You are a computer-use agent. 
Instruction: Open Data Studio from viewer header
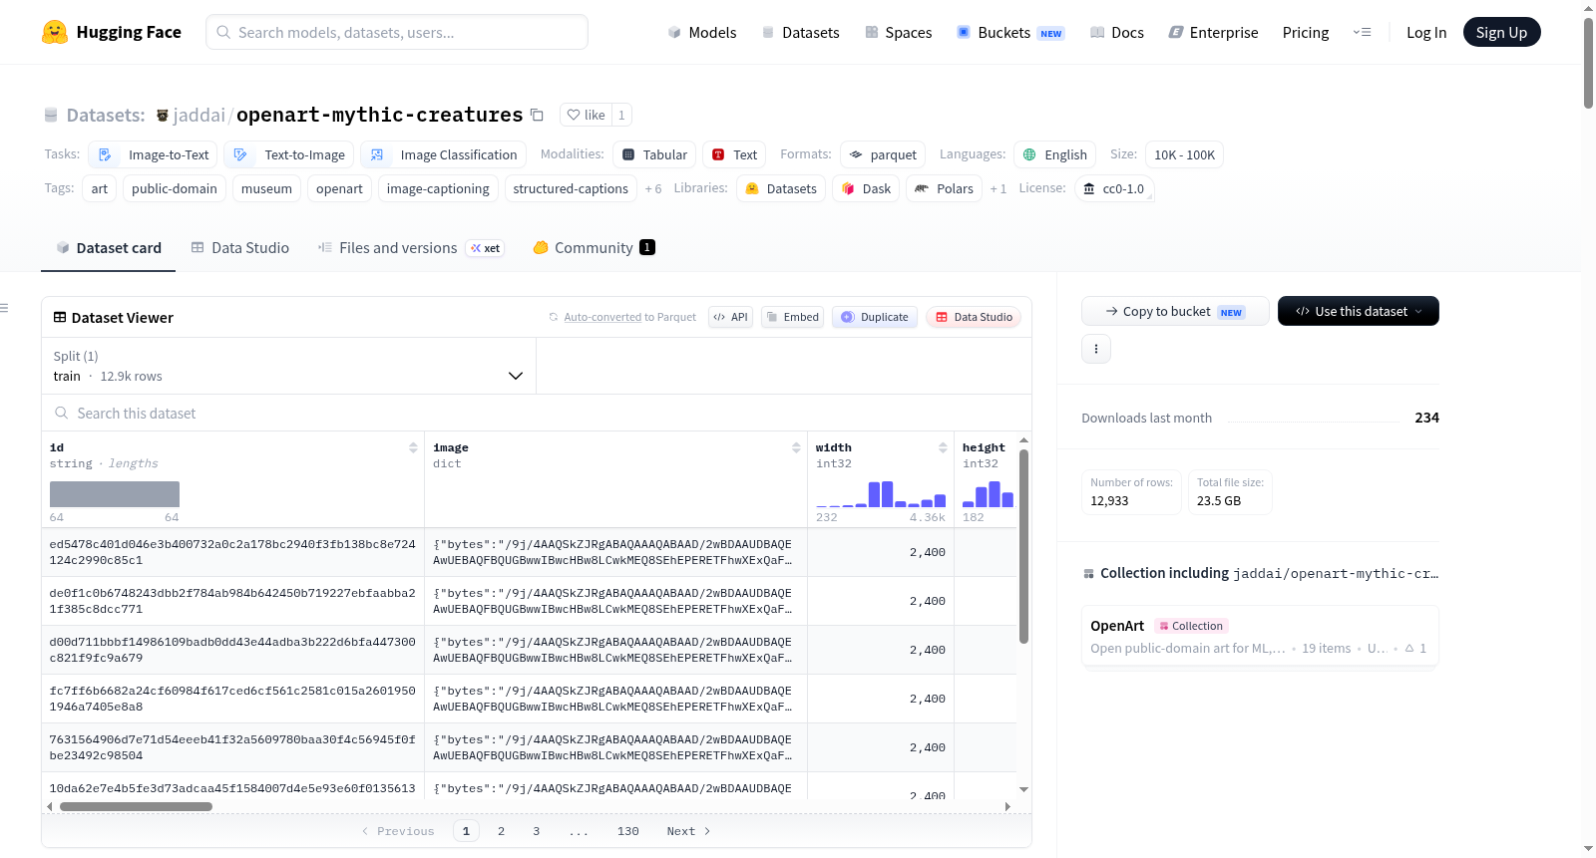pos(974,317)
